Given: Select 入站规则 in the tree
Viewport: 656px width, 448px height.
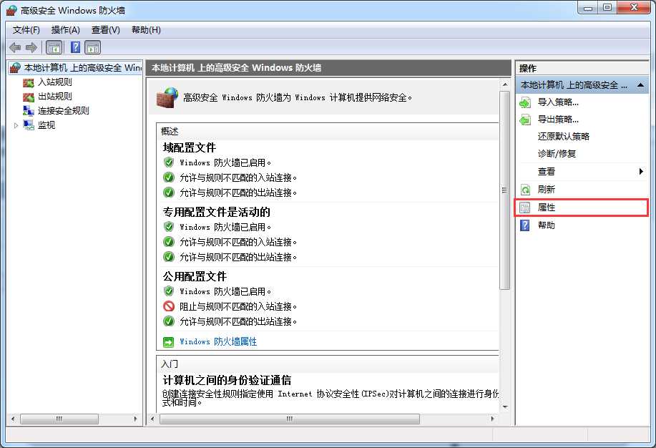Looking at the screenshot, I should (55, 82).
